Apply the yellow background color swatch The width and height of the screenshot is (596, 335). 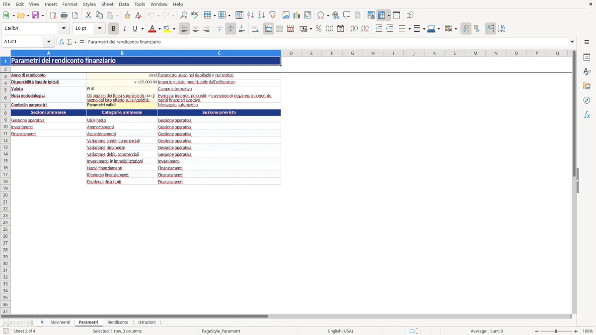(167, 29)
